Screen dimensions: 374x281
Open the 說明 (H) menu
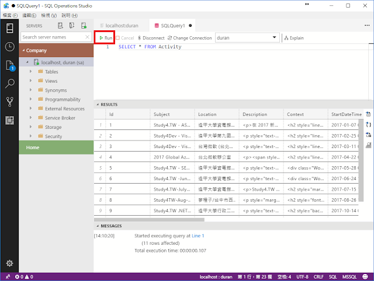pyautogui.click(x=70, y=16)
